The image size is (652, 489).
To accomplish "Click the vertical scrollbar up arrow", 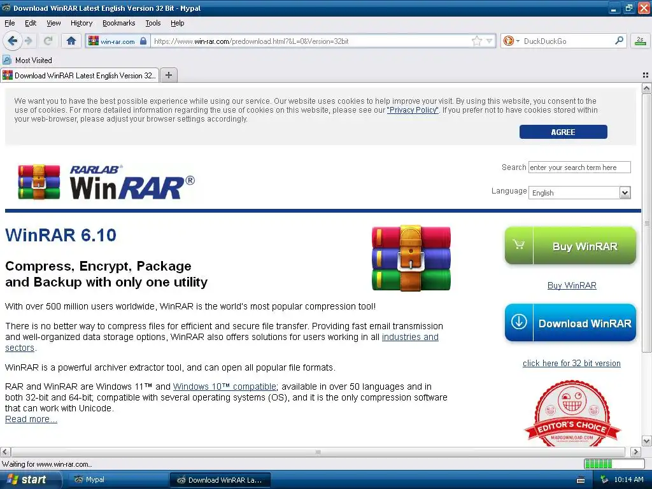I will pyautogui.click(x=646, y=88).
